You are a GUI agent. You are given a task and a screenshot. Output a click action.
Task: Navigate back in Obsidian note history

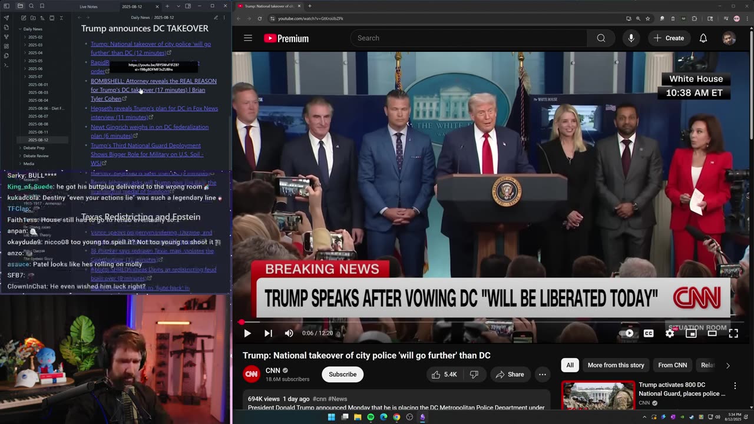(80, 18)
